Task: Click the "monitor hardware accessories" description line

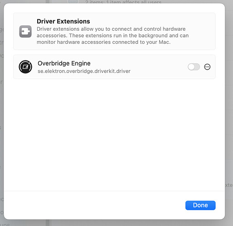Action: tap(104, 42)
